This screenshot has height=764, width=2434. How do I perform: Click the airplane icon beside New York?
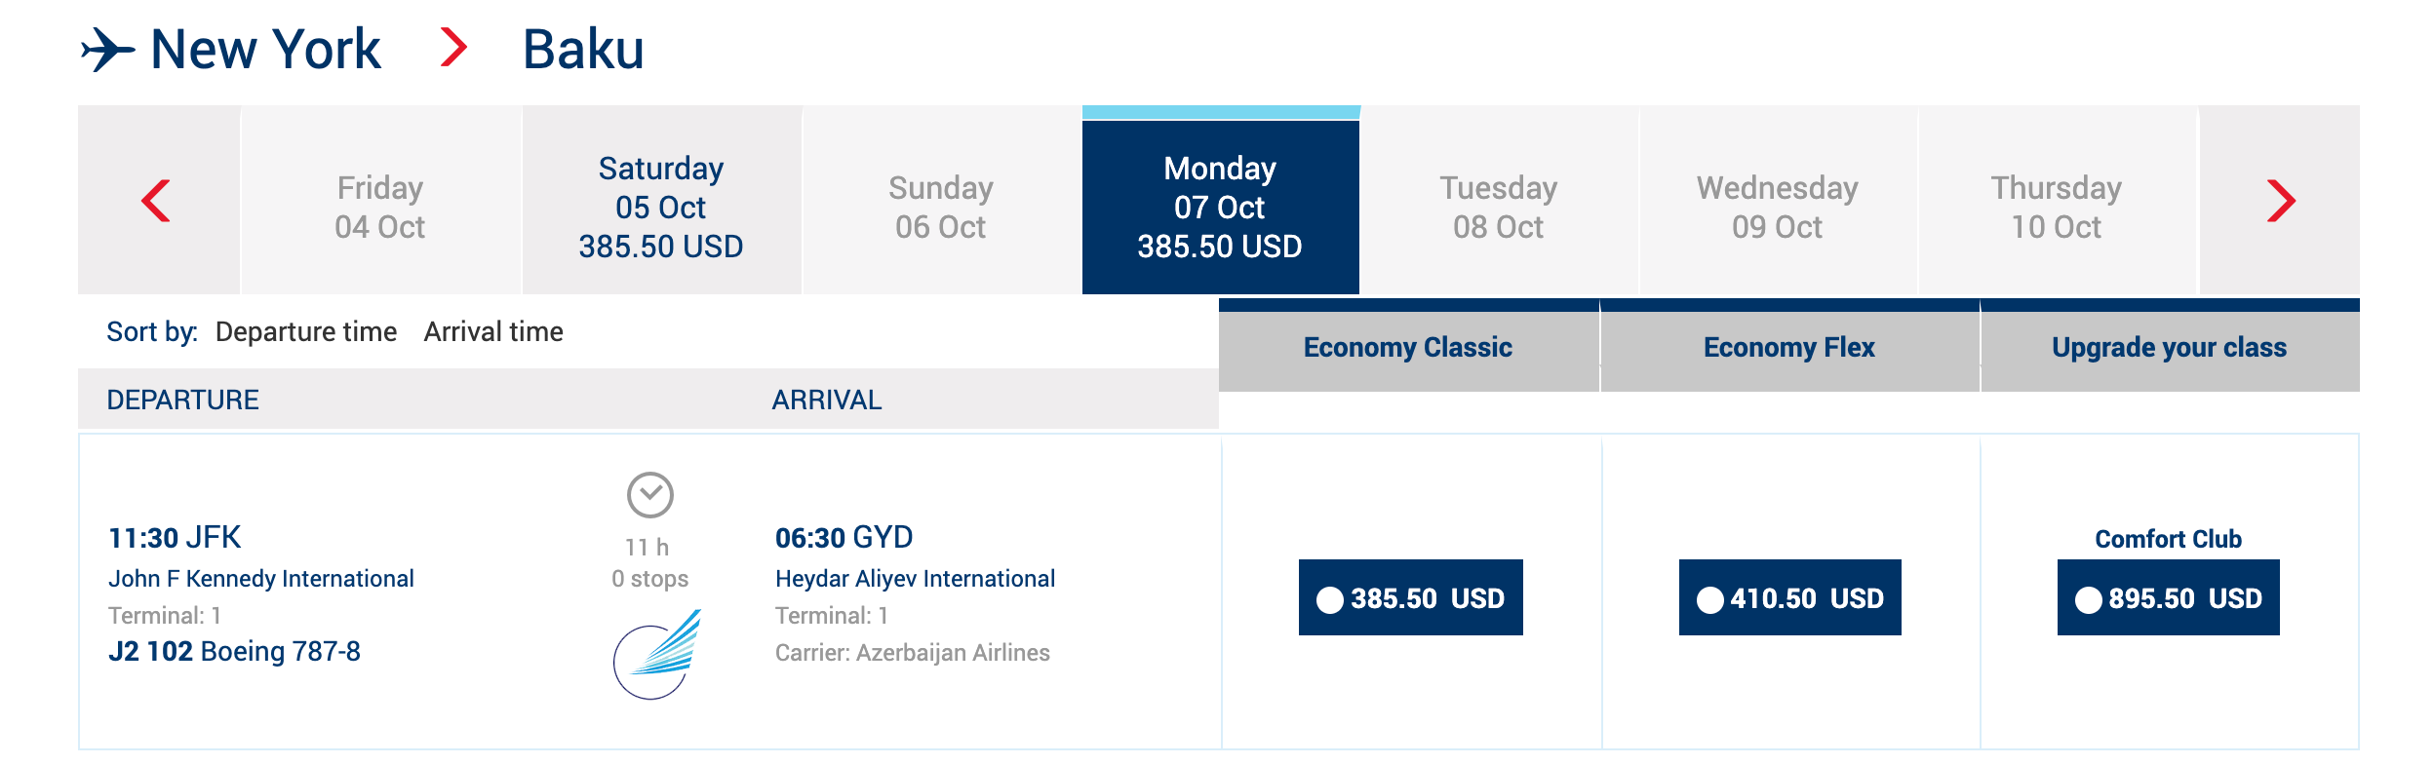tap(107, 50)
